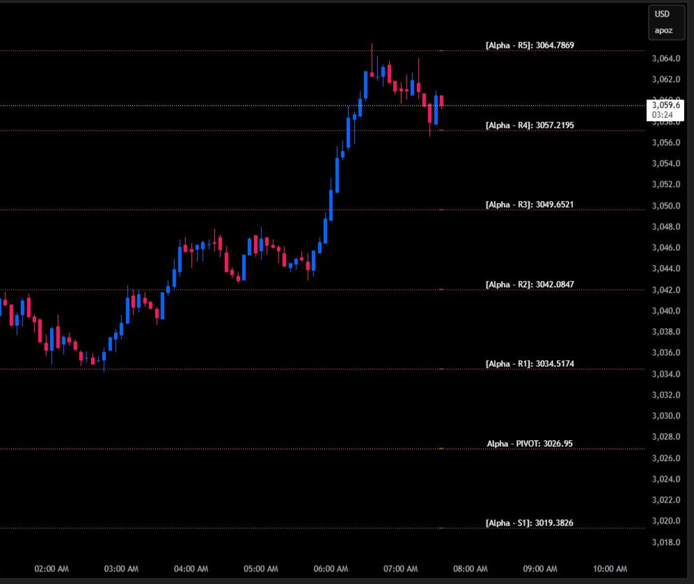Select the Alpha R1 3034.5174 label
The image size is (694, 584).
pos(530,364)
